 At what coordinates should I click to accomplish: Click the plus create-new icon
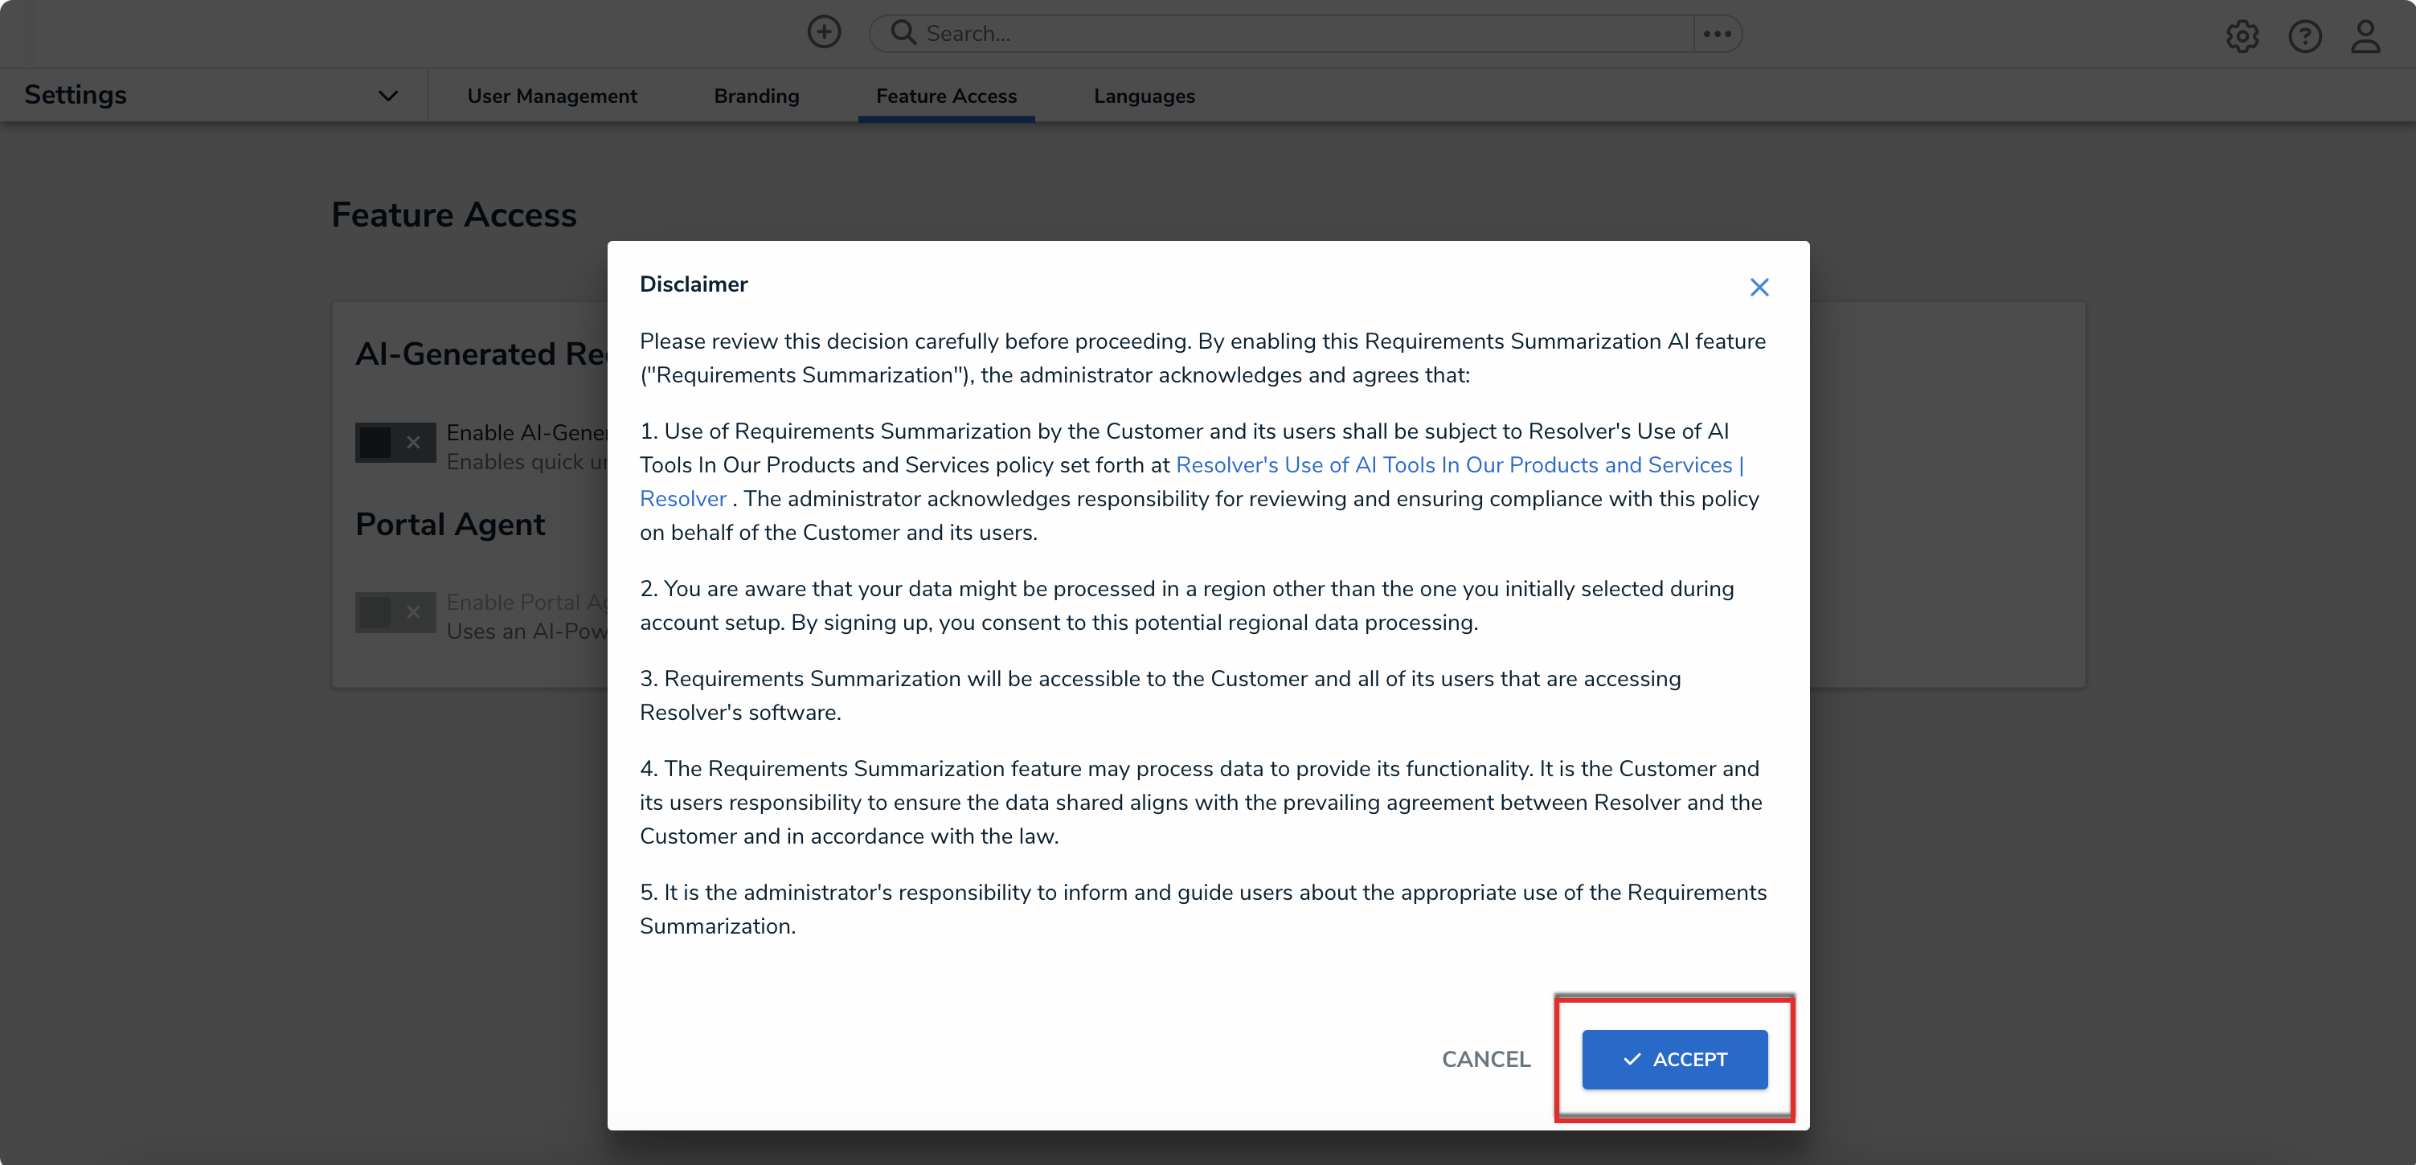tap(824, 33)
